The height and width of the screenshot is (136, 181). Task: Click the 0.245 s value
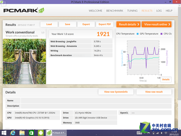click(x=97, y=46)
